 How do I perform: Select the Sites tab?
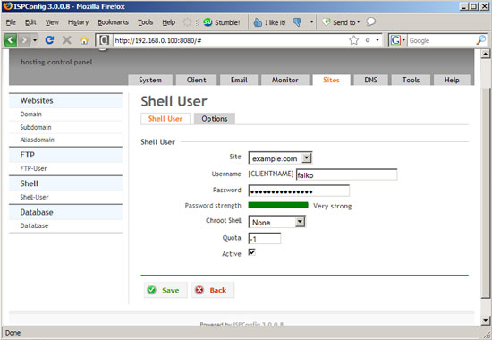(x=331, y=80)
